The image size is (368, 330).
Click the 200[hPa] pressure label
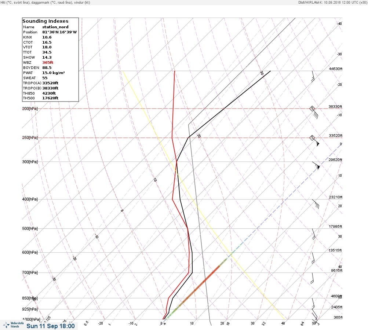tap(30, 109)
